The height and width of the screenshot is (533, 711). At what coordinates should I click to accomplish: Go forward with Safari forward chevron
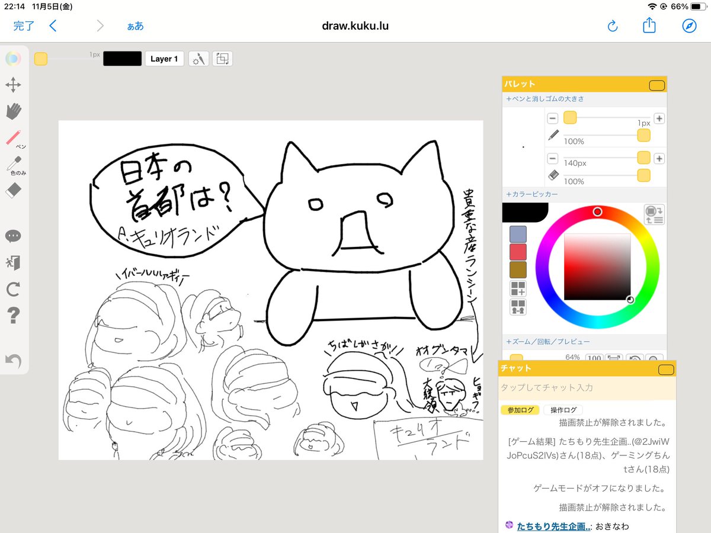click(x=100, y=26)
